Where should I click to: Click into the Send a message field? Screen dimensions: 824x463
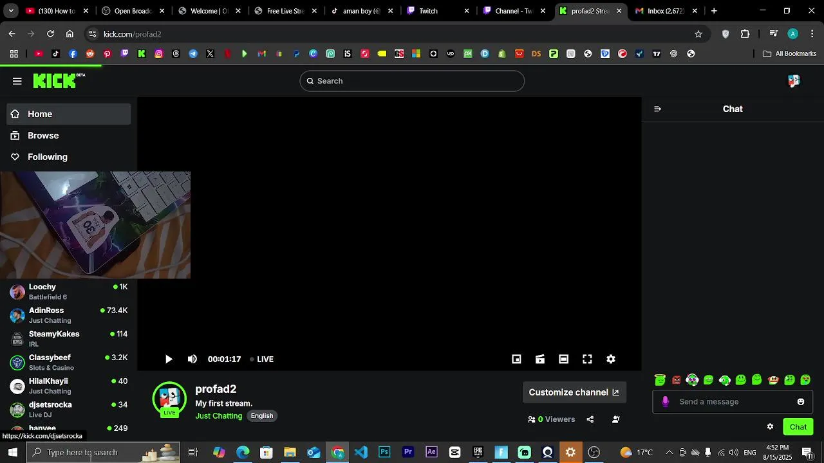point(732,402)
